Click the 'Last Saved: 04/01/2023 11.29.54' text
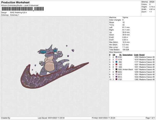156x120 pixels. pos(51,118)
